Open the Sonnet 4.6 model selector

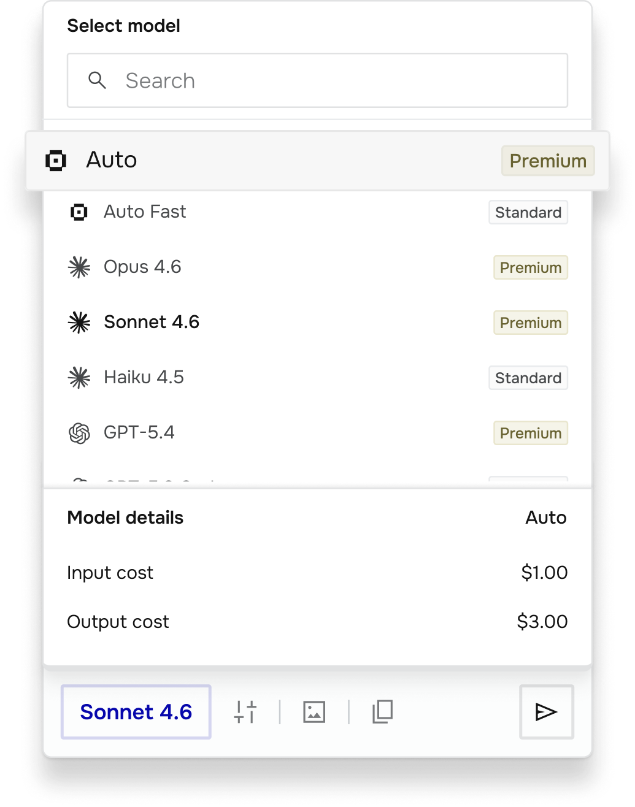pos(136,712)
